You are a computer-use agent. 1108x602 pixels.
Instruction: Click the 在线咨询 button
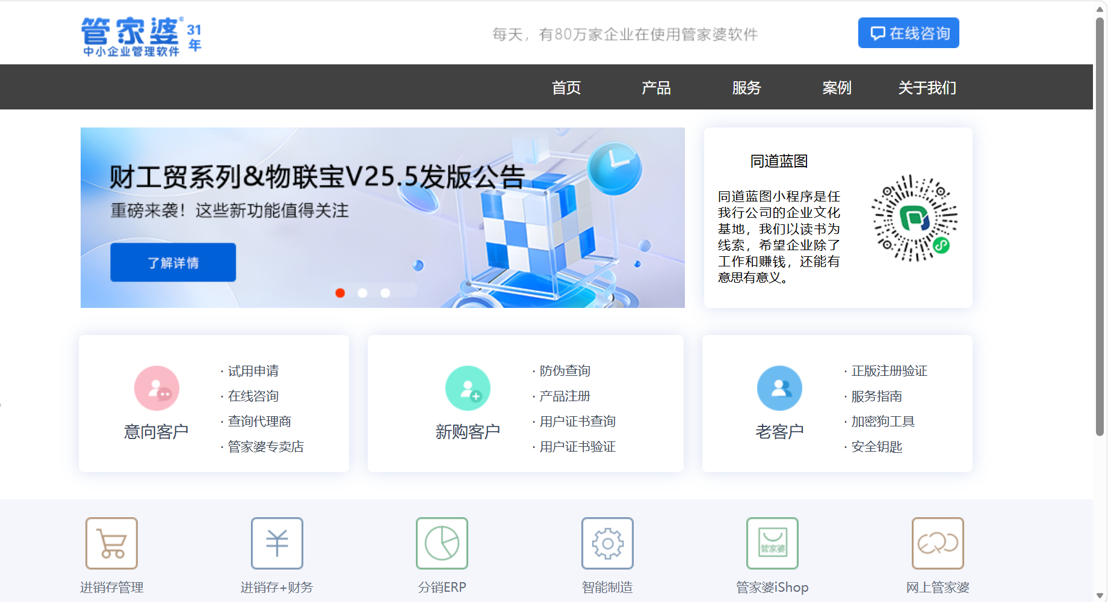(908, 33)
